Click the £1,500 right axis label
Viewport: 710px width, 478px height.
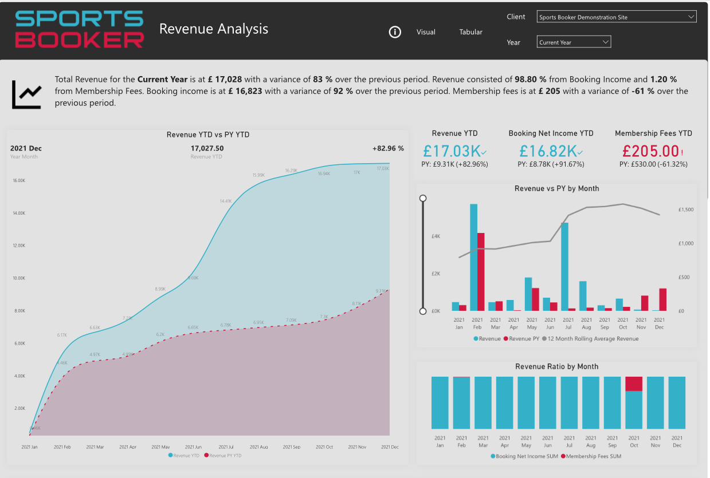click(x=685, y=210)
